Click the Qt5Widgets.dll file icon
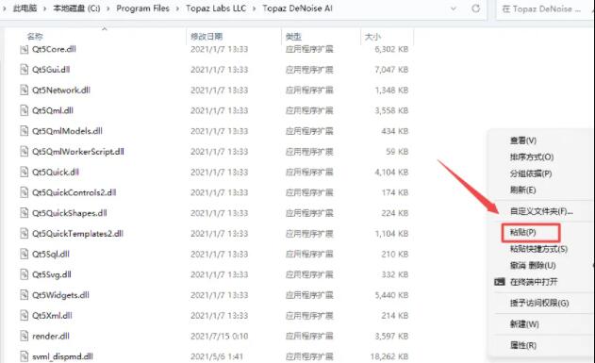 click(x=24, y=295)
